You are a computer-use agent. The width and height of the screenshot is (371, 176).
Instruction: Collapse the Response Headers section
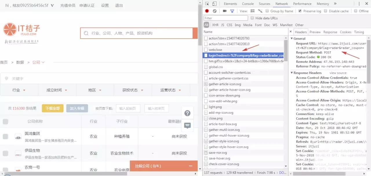(x=292, y=73)
